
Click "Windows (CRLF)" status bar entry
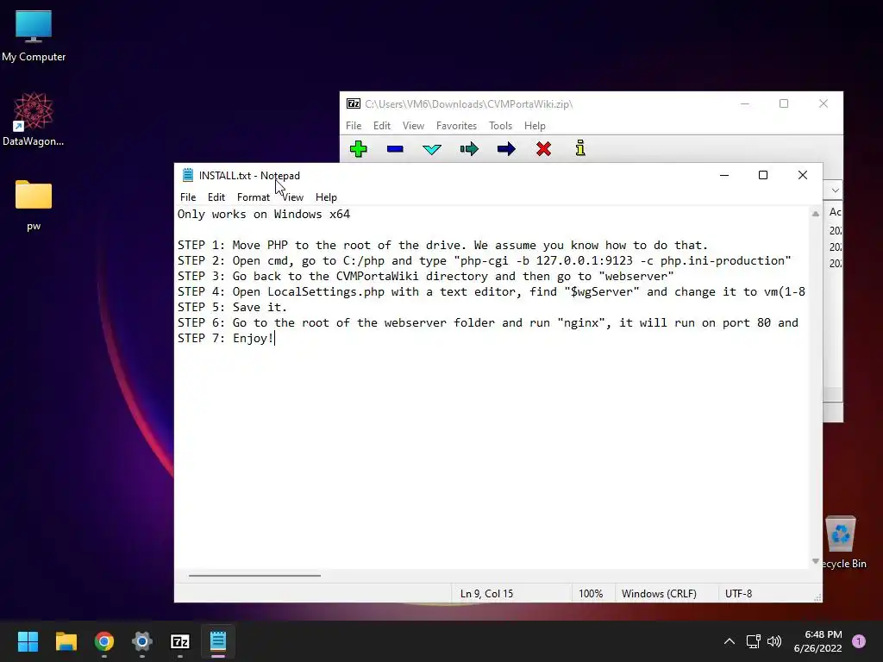coord(659,593)
